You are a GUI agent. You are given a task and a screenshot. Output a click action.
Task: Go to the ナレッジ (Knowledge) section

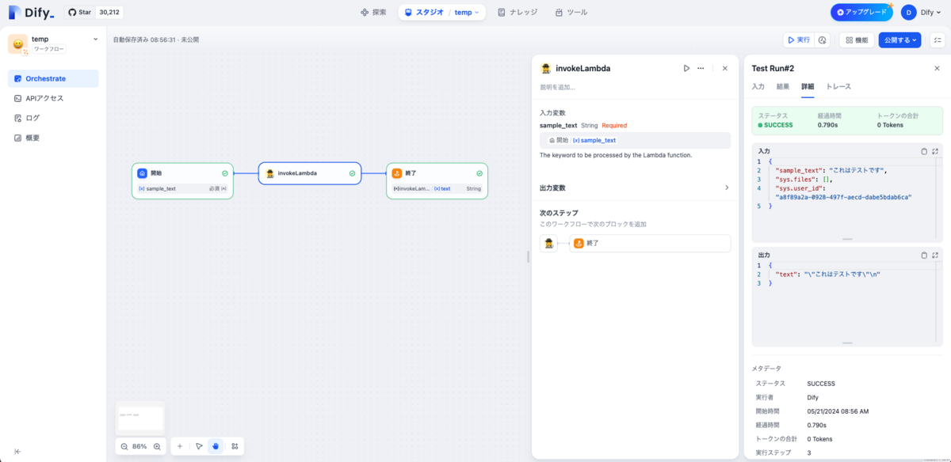click(x=518, y=13)
